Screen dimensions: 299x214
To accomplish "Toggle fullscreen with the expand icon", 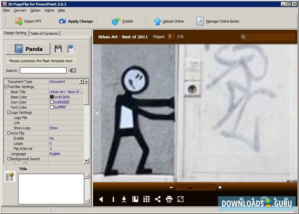I will [x=180, y=199].
